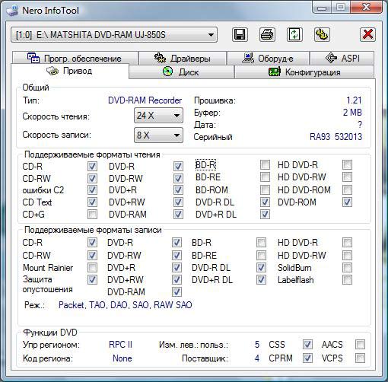The height and width of the screenshot is (382, 388).
Task: Open the Прогр. обеспечение tab
Action: 75,58
